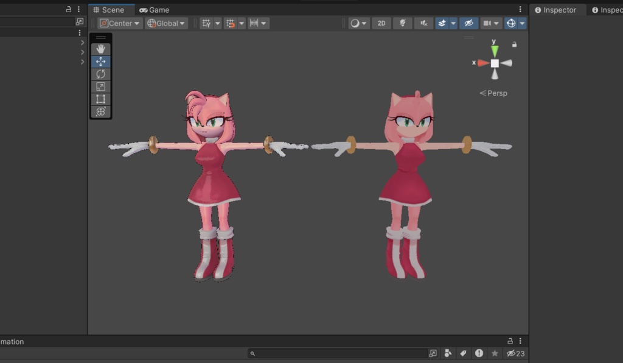
Task: Activate the combined Transform tool
Action: [100, 111]
